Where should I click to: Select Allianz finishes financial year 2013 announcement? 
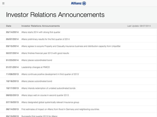78,53
